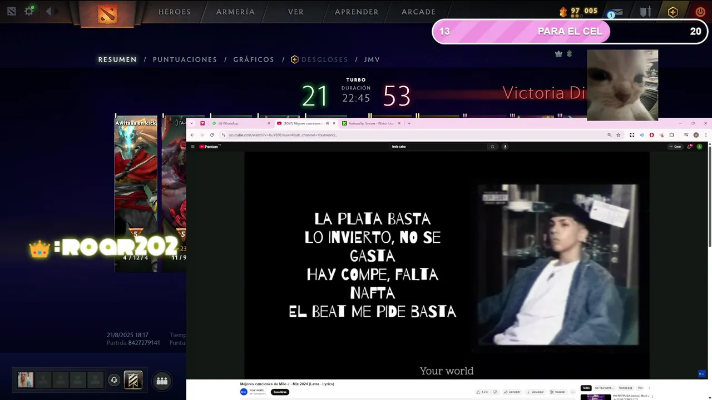The height and width of the screenshot is (400, 712).
Task: Click the Dota 2 home logo
Action: coord(107,13)
